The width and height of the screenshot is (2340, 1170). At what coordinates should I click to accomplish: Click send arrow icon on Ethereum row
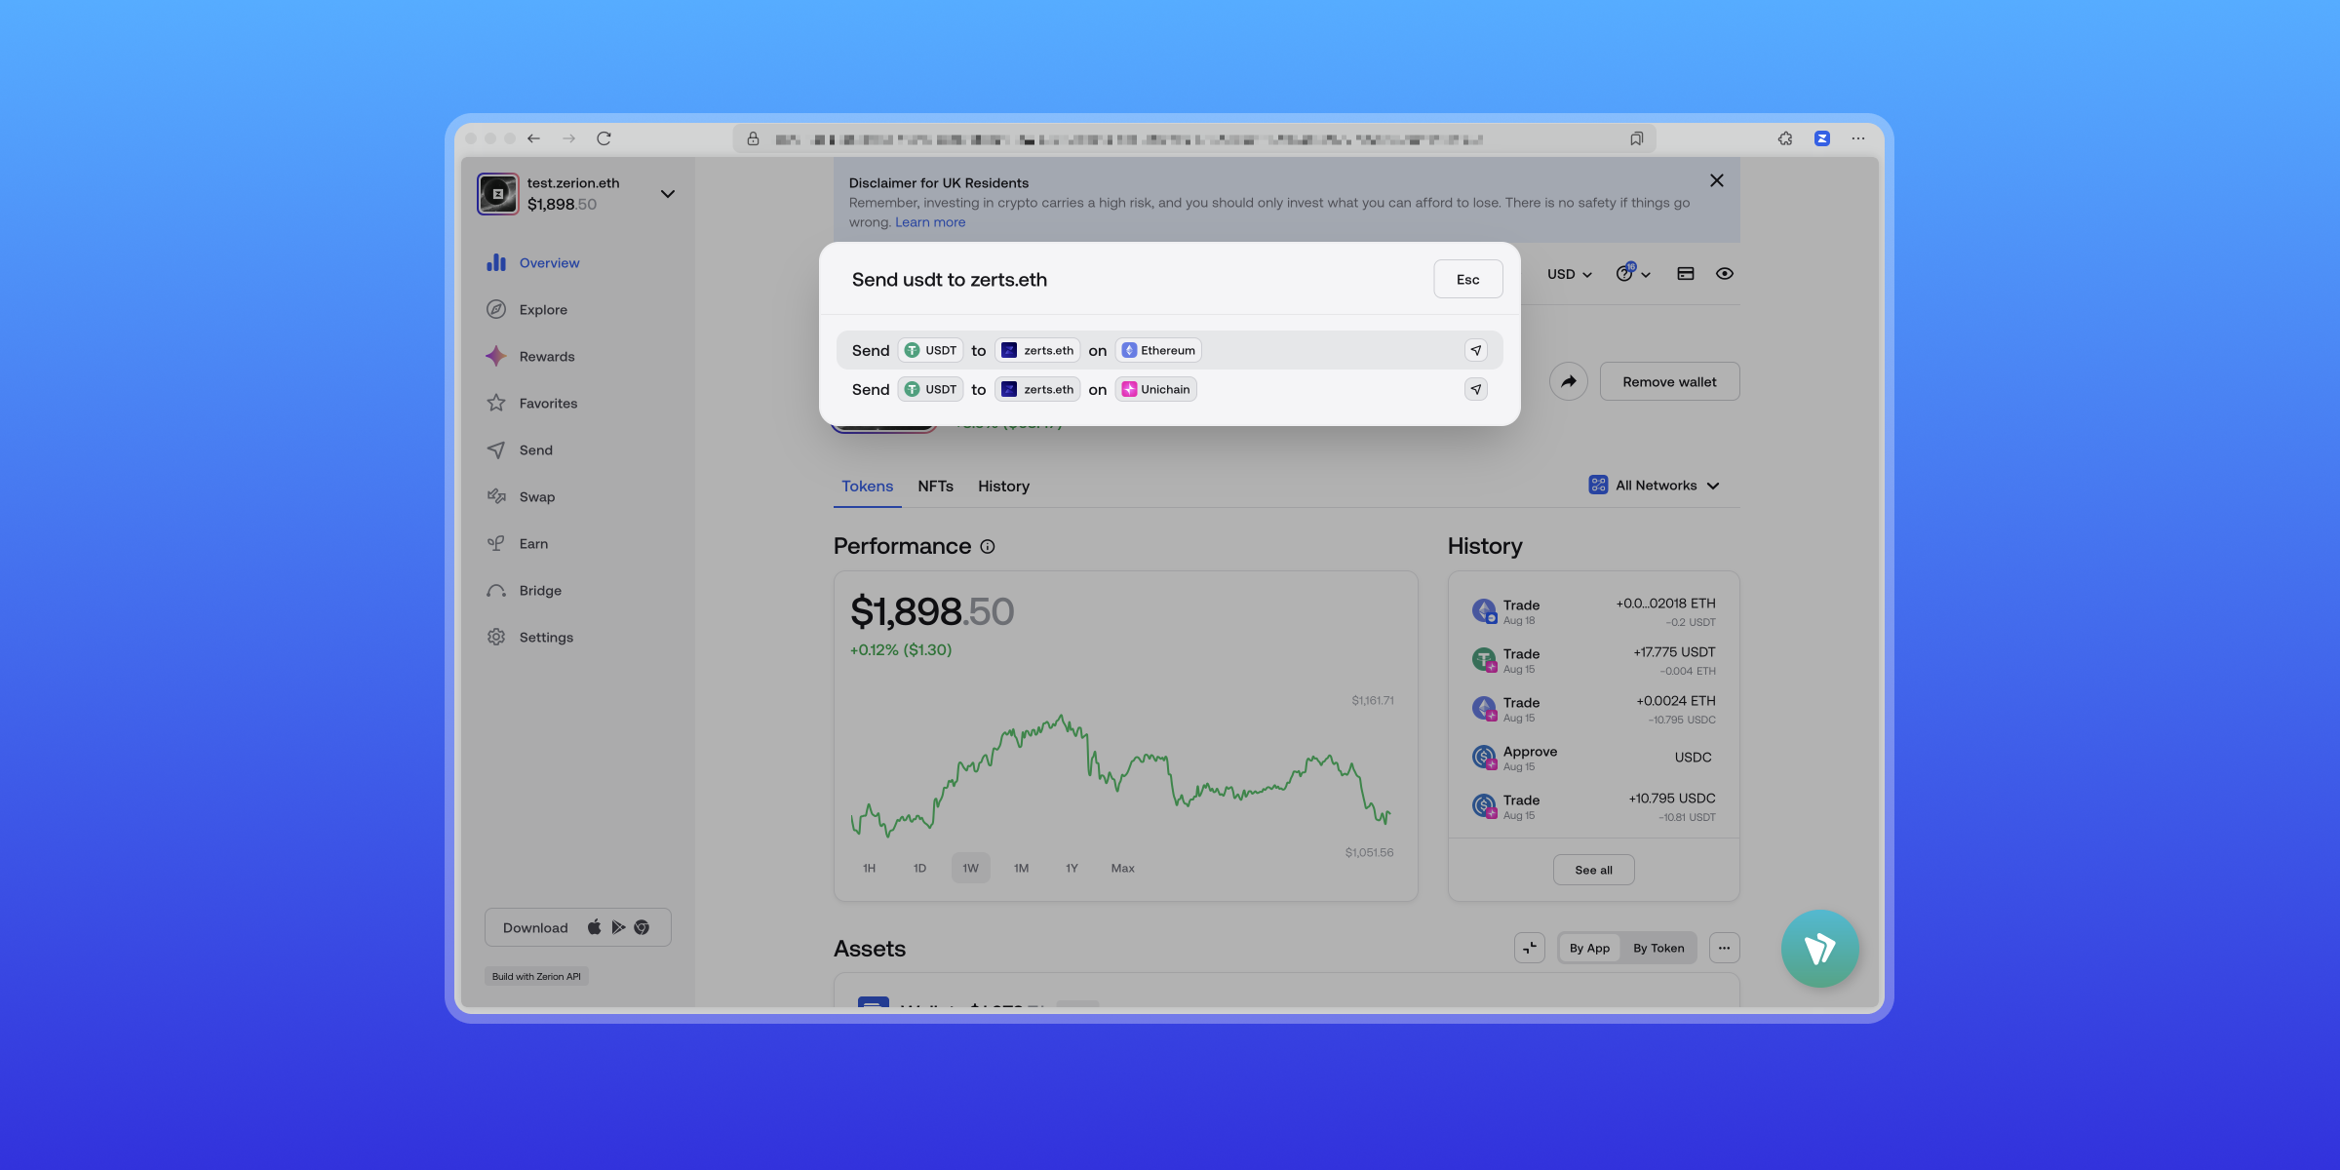(1476, 351)
